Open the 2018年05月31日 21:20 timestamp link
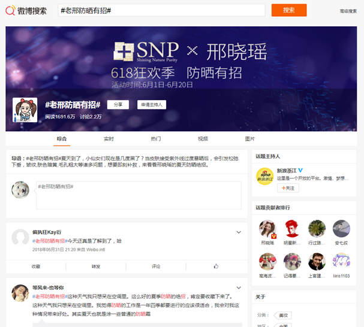The height and width of the screenshot is (327, 364). click(53, 250)
